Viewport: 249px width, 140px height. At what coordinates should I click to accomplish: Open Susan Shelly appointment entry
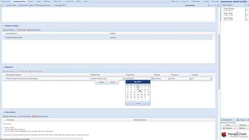233,19
